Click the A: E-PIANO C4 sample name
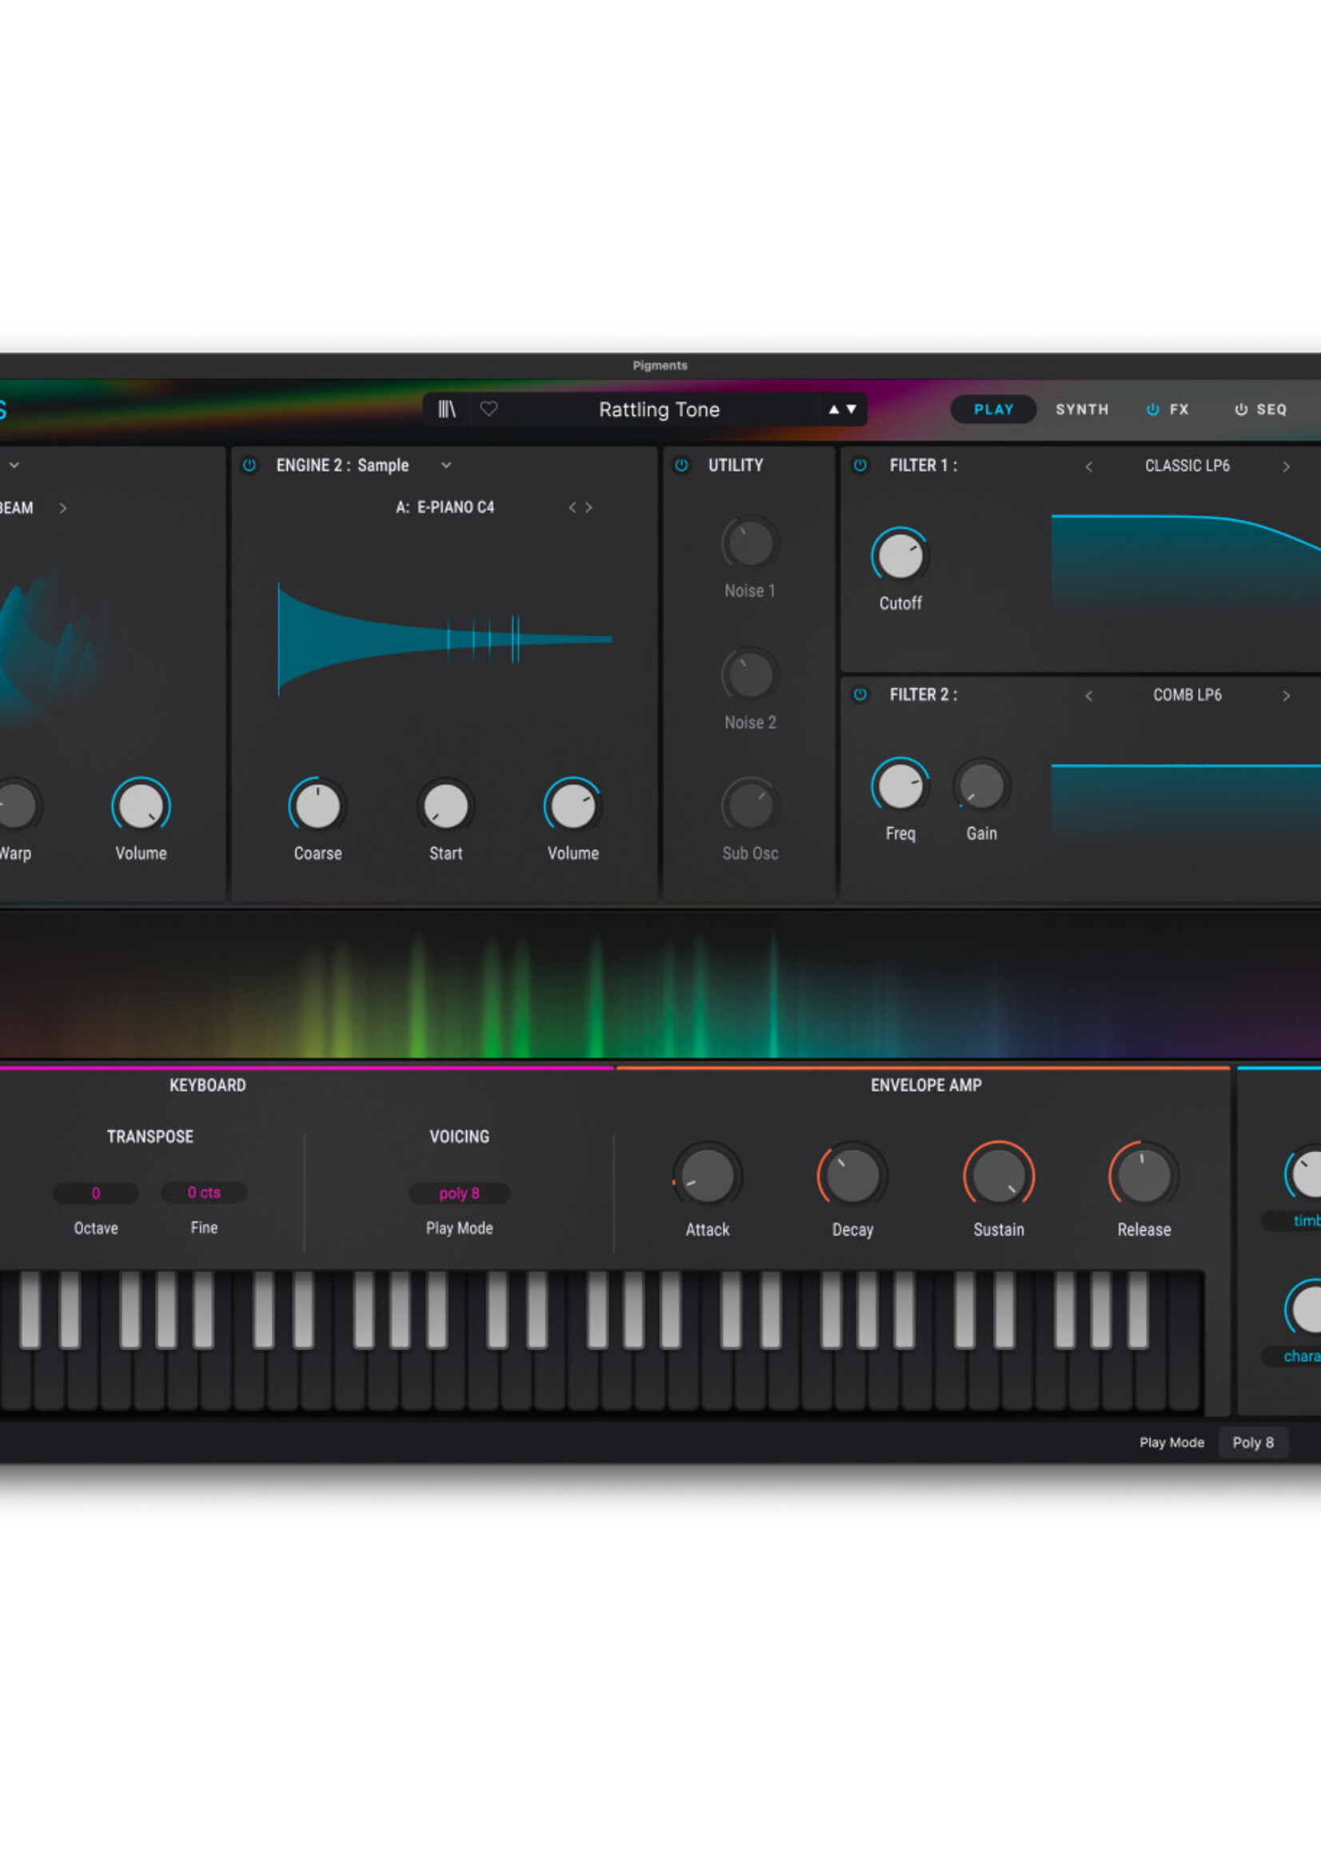Image resolution: width=1321 pixels, height=1850 pixels. point(445,508)
